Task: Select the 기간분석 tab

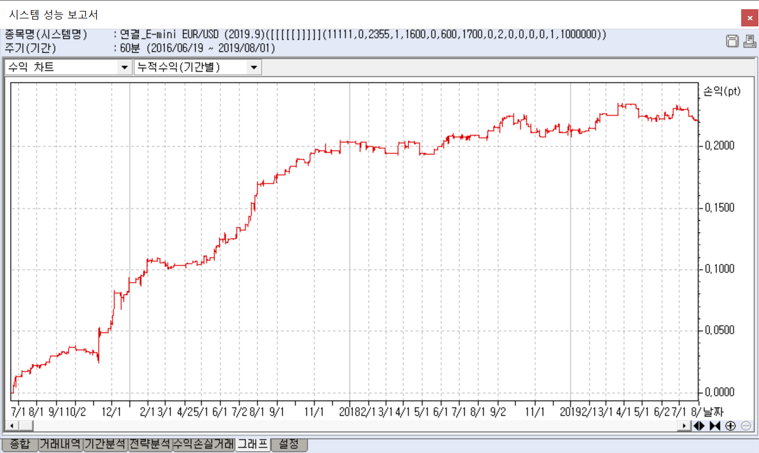Action: (x=105, y=444)
